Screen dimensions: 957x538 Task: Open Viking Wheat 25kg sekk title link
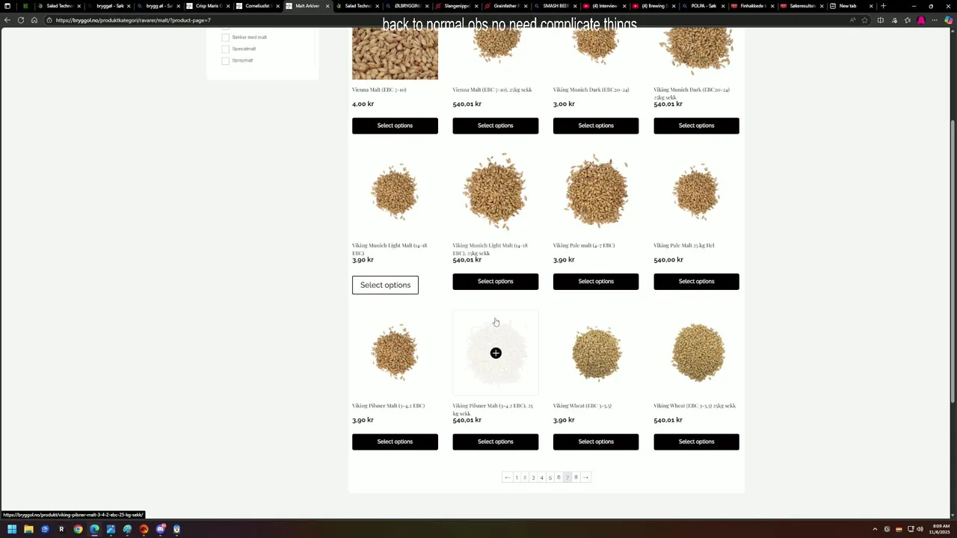click(695, 406)
